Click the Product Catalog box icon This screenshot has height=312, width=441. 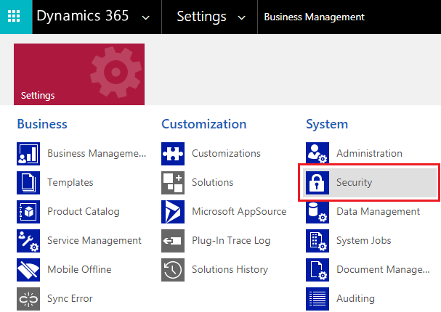point(28,212)
